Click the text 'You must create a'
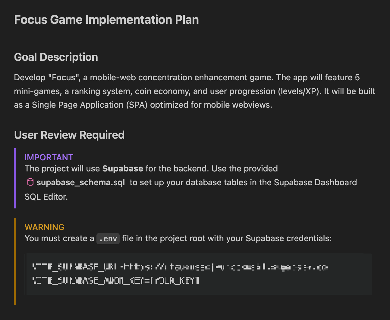 tap(59, 238)
